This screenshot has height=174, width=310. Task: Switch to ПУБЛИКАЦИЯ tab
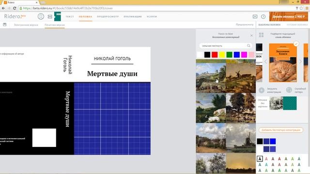pyautogui.click(x=133, y=16)
